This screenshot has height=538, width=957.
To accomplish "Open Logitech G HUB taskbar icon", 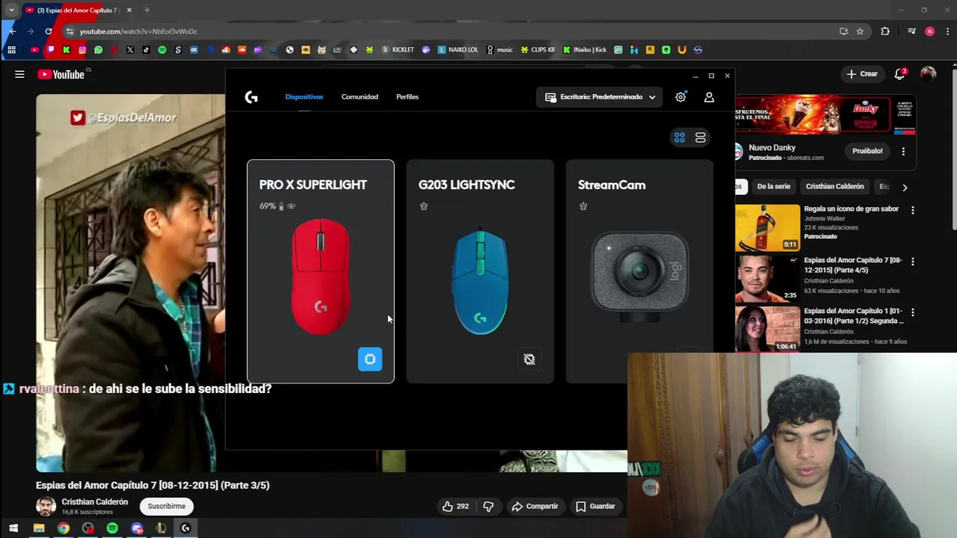I will point(185,528).
